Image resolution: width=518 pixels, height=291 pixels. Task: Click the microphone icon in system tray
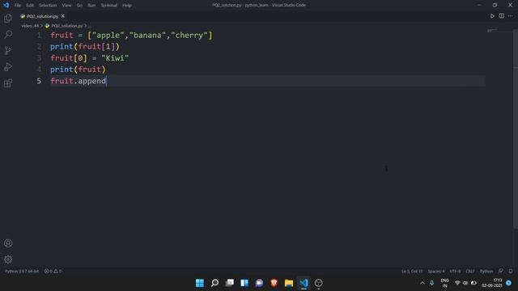pyautogui.click(x=431, y=283)
